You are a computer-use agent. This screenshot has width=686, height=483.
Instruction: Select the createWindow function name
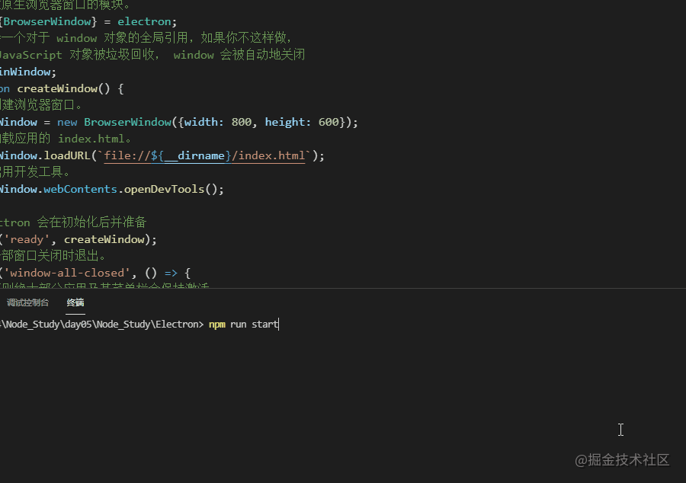57,88
